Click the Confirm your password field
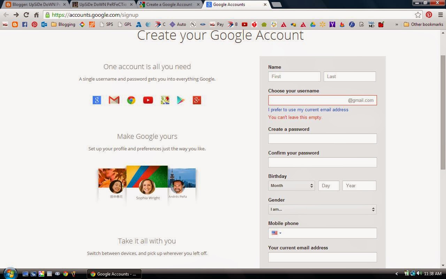 point(322,162)
